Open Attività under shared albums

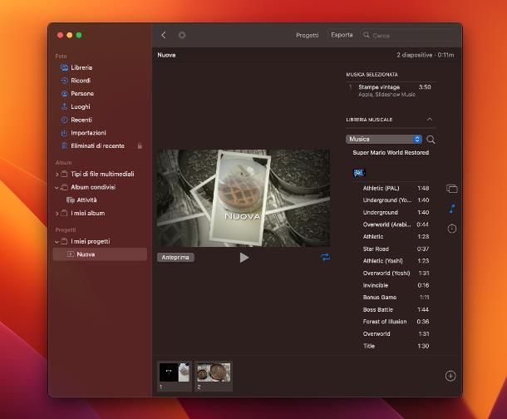[x=81, y=200]
